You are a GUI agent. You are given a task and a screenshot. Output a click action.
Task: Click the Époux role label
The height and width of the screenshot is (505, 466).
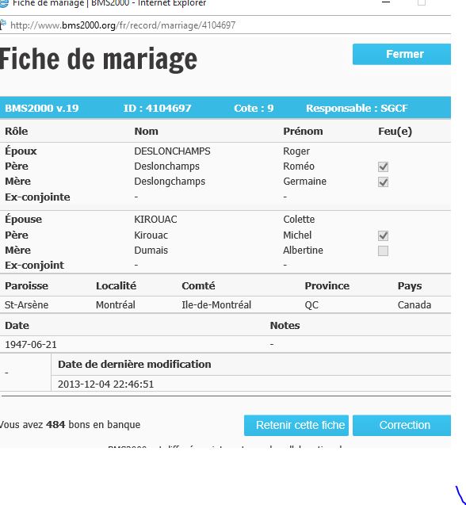[x=21, y=151]
